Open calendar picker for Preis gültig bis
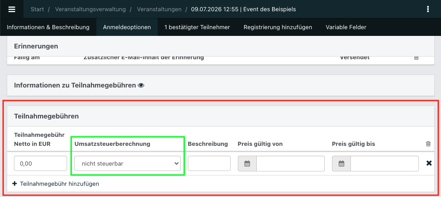 [x=341, y=164]
